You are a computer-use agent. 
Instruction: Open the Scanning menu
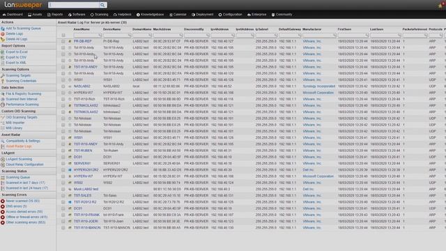(x=99, y=15)
